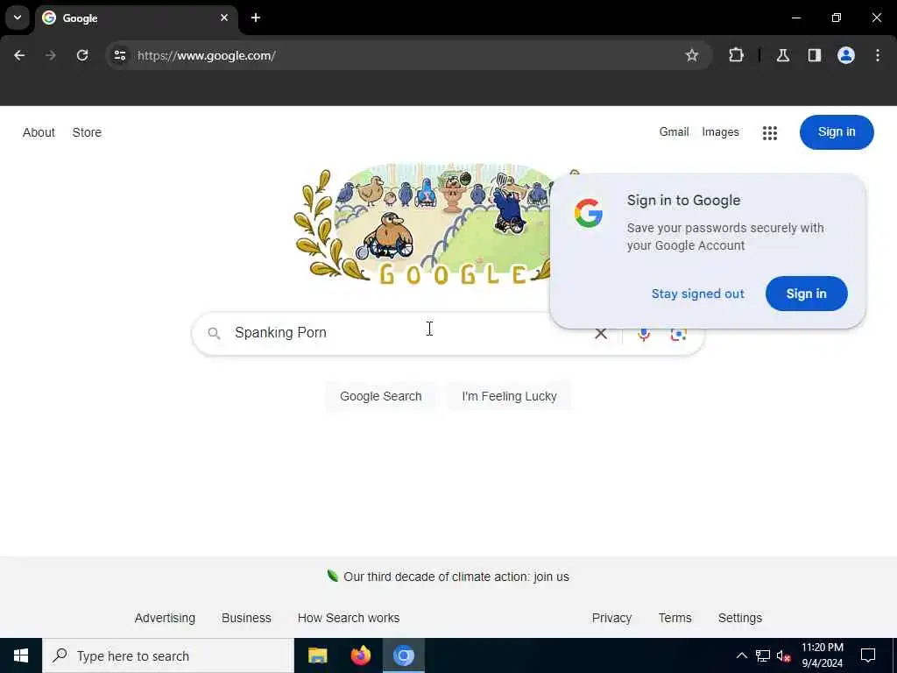This screenshot has height=673, width=897.
Task: Click the taskbar search box
Action: (168, 655)
